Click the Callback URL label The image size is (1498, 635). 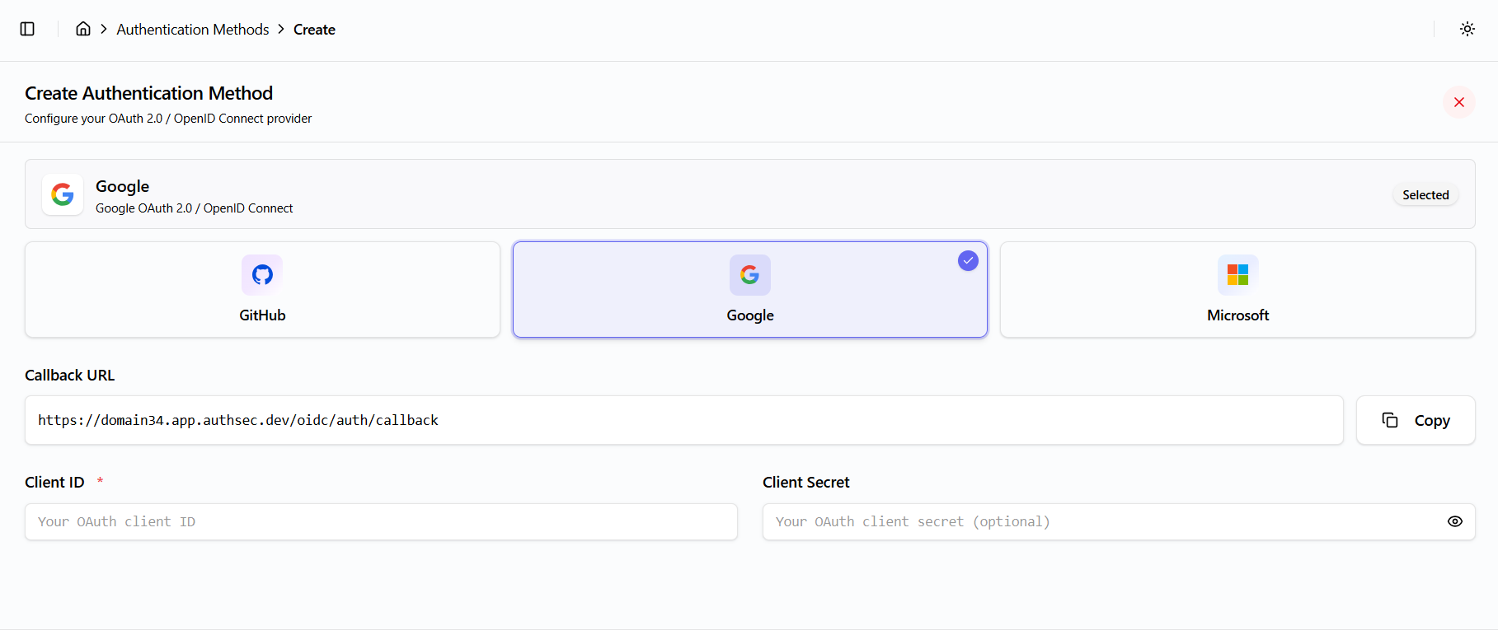[x=69, y=376]
